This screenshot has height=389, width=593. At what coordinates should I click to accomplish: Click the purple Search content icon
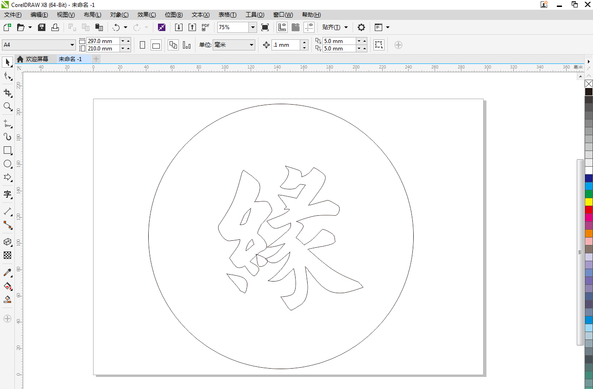(161, 27)
